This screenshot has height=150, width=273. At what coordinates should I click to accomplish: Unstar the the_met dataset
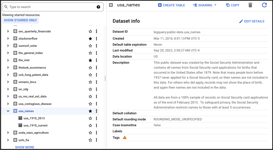coord(90,60)
